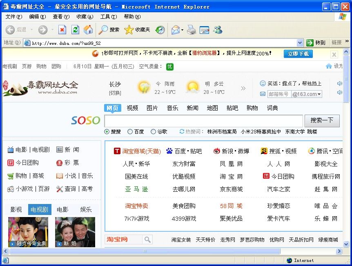The height and width of the screenshot is (266, 352).
Task: Click the green Go arrow beside address bar
Action: [x=310, y=42]
